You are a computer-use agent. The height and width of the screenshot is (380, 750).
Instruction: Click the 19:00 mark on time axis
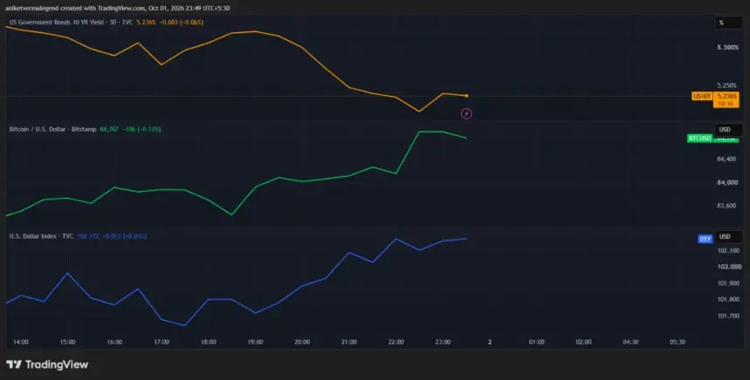click(x=255, y=343)
